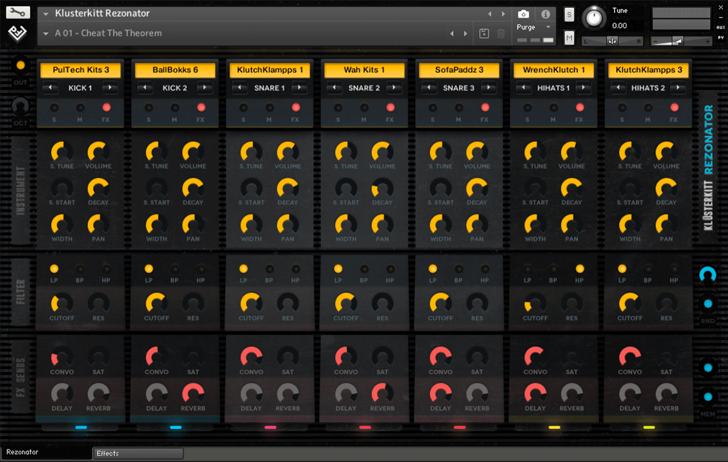Click the PulTech Kits 3 name button
This screenshot has width=728, height=462.
pyautogui.click(x=81, y=70)
